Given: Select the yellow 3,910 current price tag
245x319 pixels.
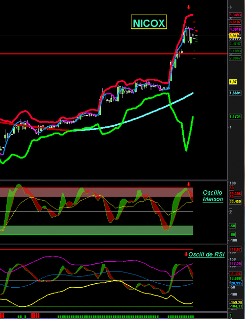Looking at the screenshot, I should (234, 36).
